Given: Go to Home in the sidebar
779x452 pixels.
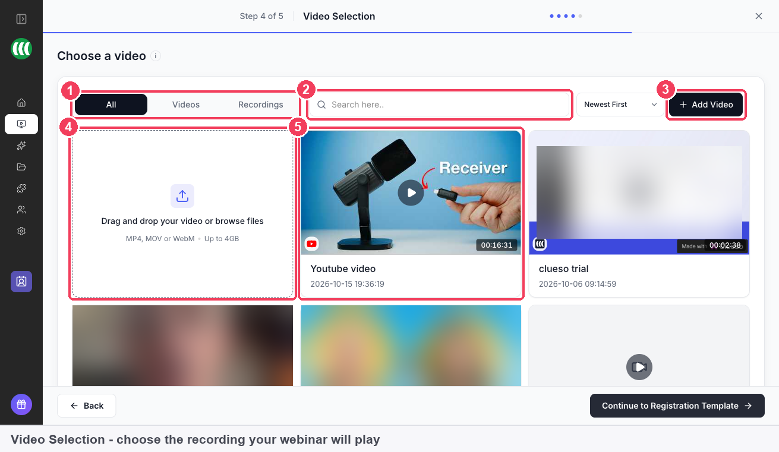Looking at the screenshot, I should tap(21, 103).
